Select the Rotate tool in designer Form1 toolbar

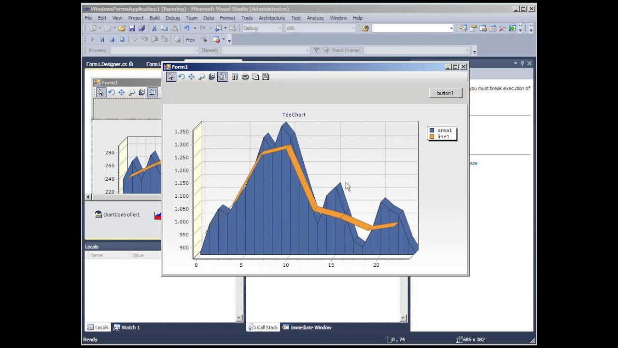[111, 92]
